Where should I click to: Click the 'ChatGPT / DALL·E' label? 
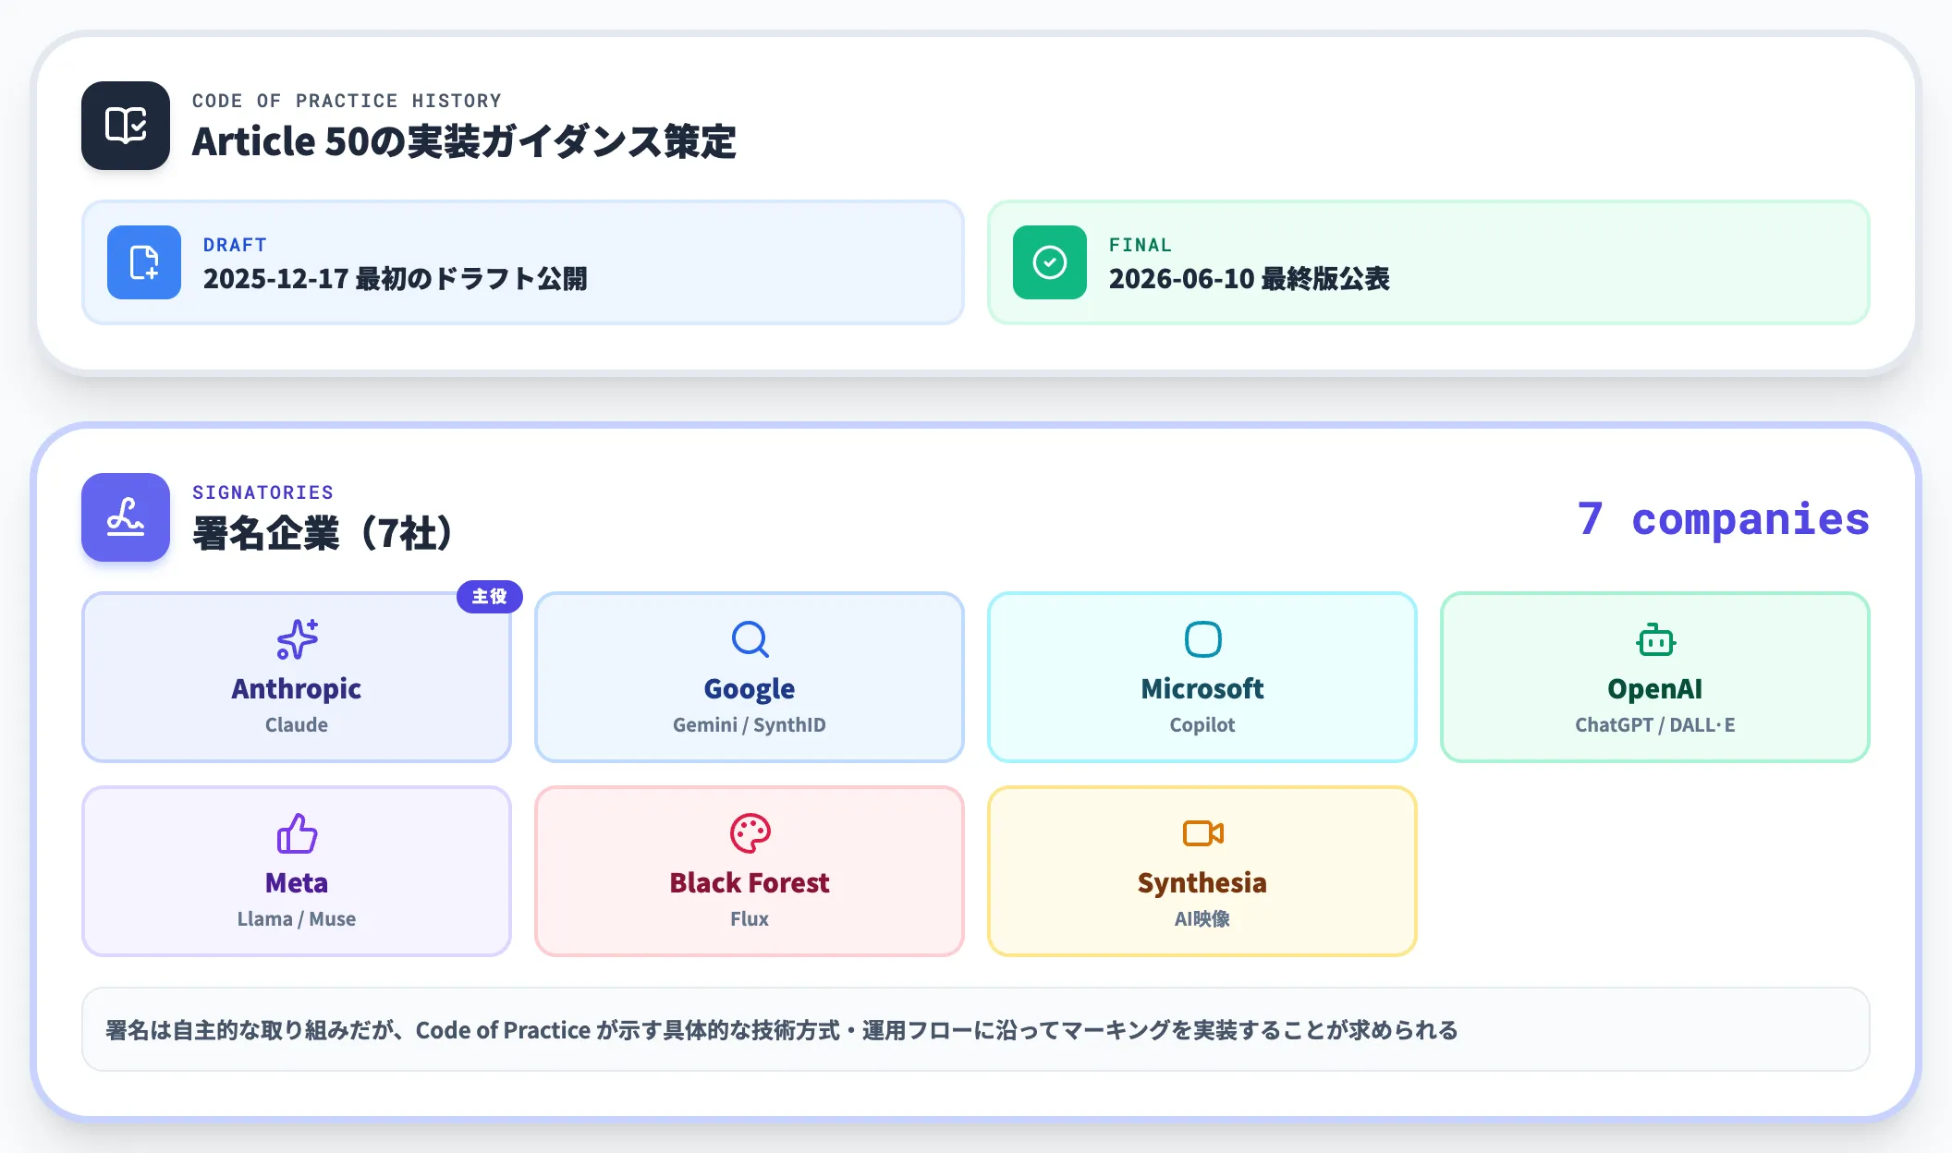tap(1655, 725)
